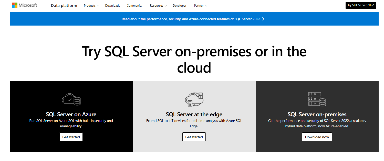Expand the Partner dropdown

tap(201, 6)
